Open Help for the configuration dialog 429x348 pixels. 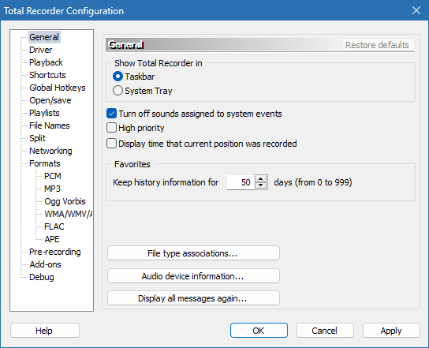(45, 330)
